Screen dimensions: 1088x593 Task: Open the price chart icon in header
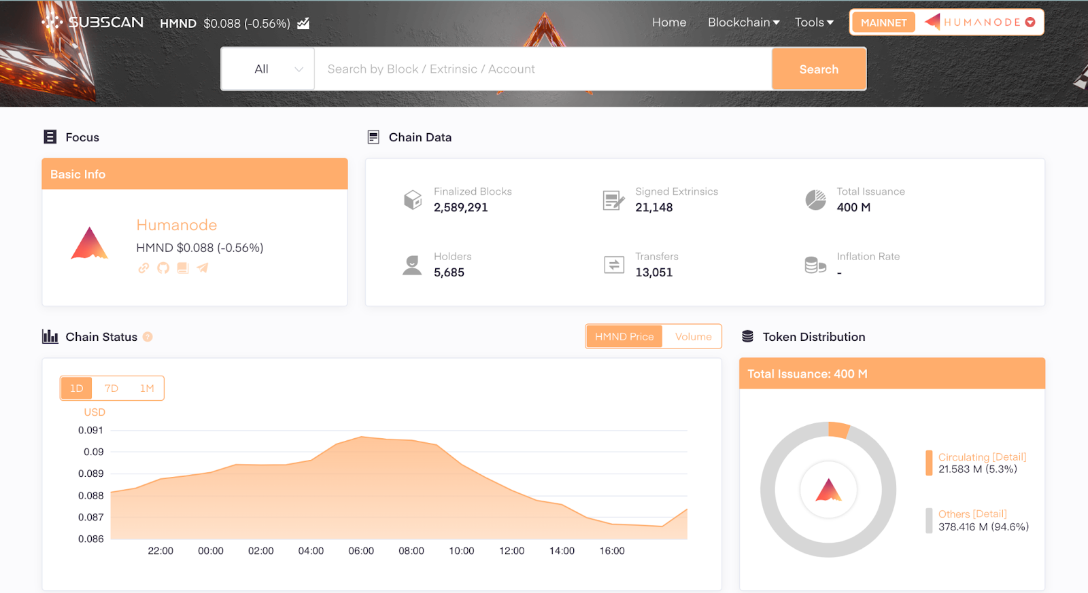pyautogui.click(x=303, y=24)
